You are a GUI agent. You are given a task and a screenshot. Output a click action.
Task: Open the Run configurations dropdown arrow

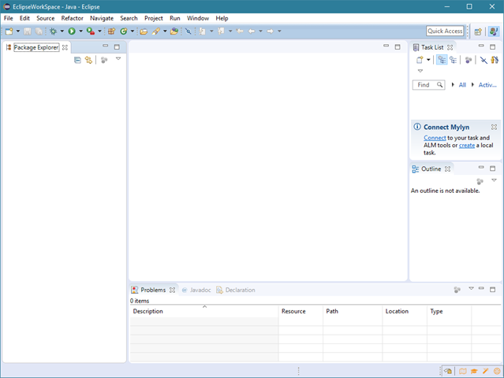point(80,31)
